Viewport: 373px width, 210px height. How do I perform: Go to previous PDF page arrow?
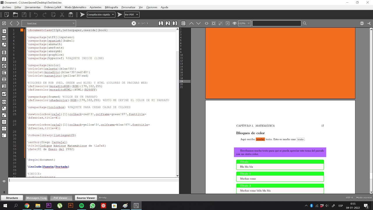pyautogui.click(x=191, y=23)
